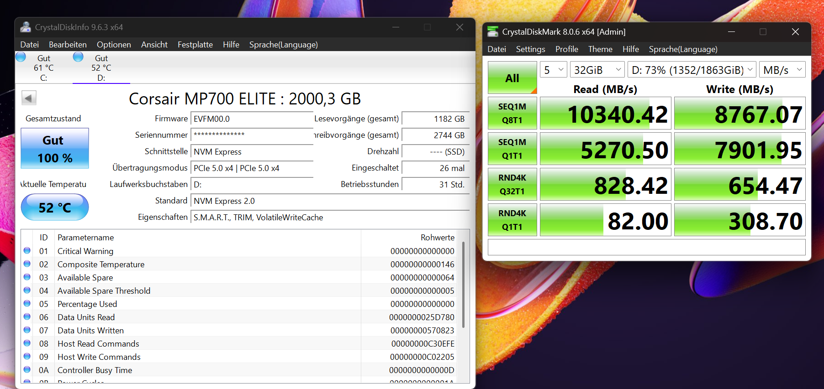
Task: Click Übertragungsmodus field PCIe 5.0 x4
Action: click(252, 168)
